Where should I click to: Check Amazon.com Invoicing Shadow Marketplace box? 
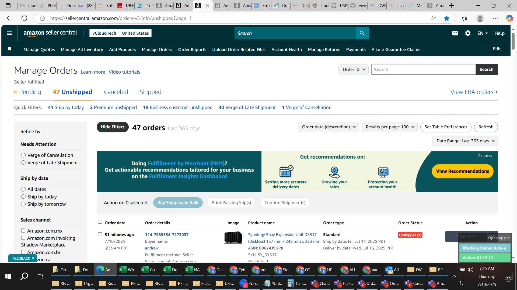(23, 238)
